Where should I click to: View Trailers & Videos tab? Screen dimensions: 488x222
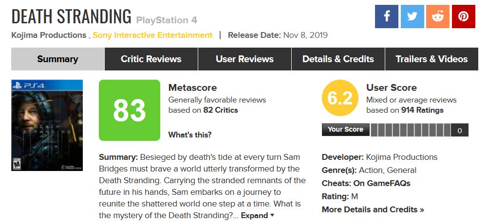coord(432,59)
